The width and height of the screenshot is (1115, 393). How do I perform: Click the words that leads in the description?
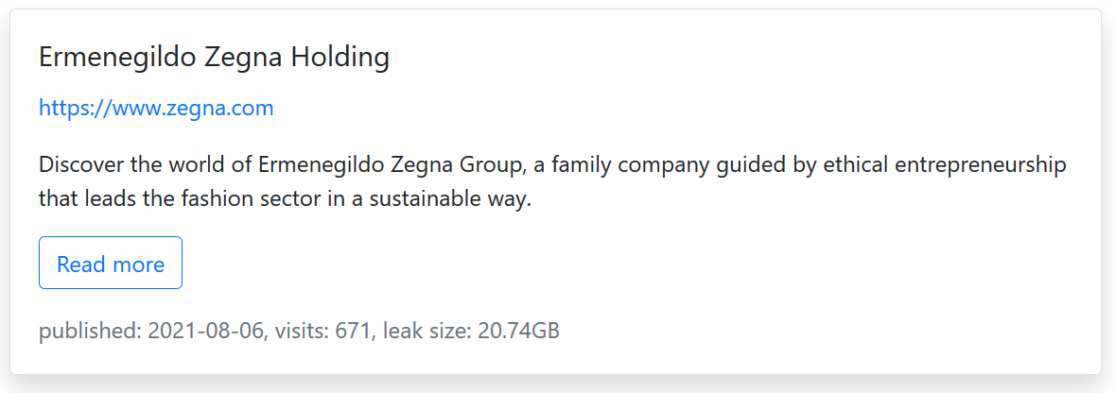[80, 199]
